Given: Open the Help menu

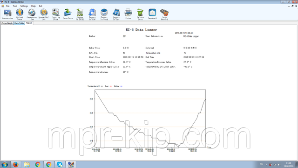Looking at the screenshot, I should point(33,6).
